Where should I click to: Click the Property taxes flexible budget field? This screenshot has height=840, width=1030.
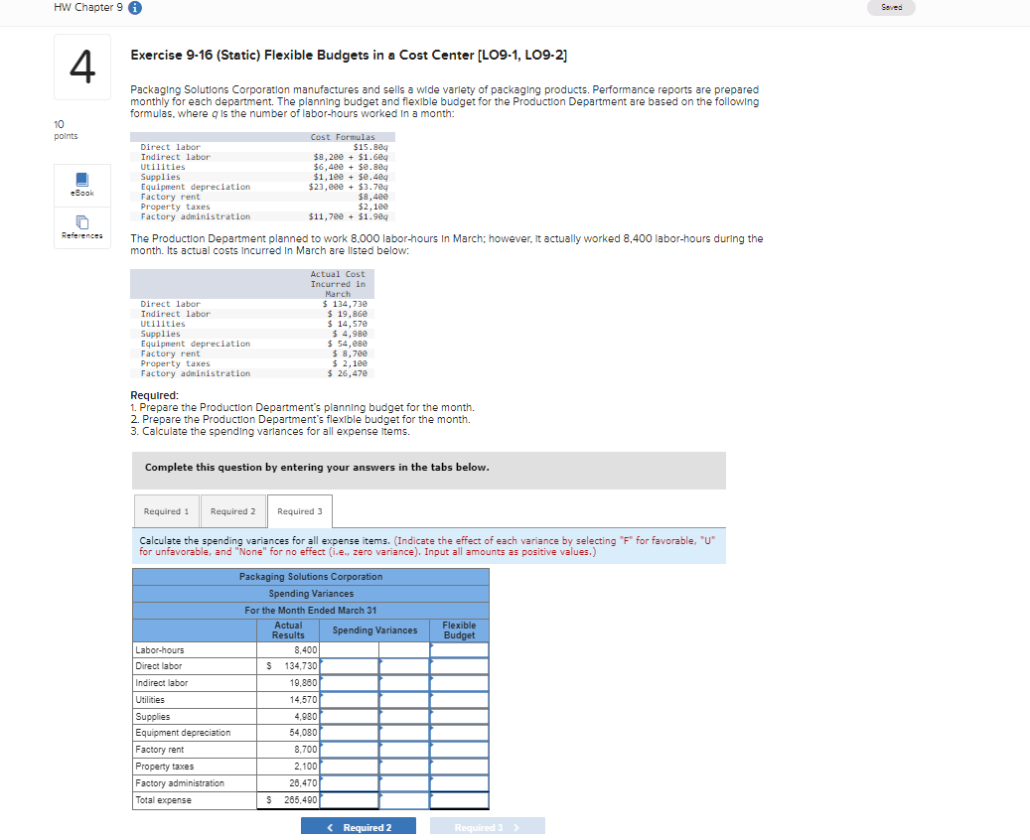459,766
